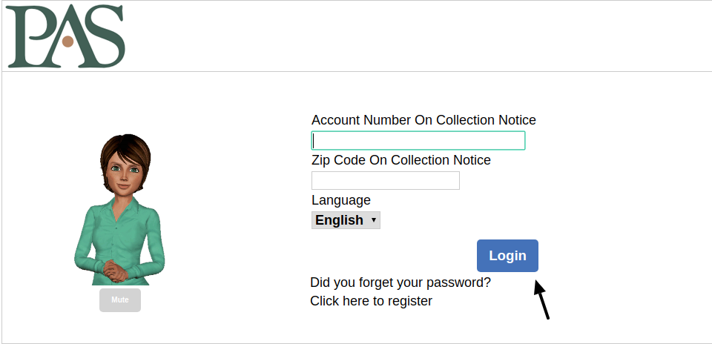712x344 pixels.
Task: Focus the Account Number input field
Action: coord(418,141)
